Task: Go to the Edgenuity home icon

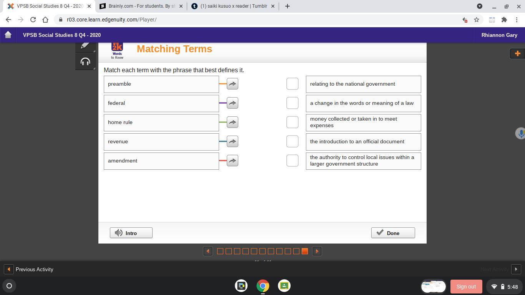Action: click(x=8, y=35)
